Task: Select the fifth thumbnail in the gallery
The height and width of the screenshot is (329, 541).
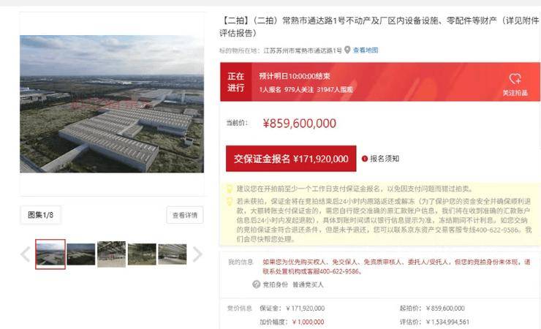Action: pos(172,254)
